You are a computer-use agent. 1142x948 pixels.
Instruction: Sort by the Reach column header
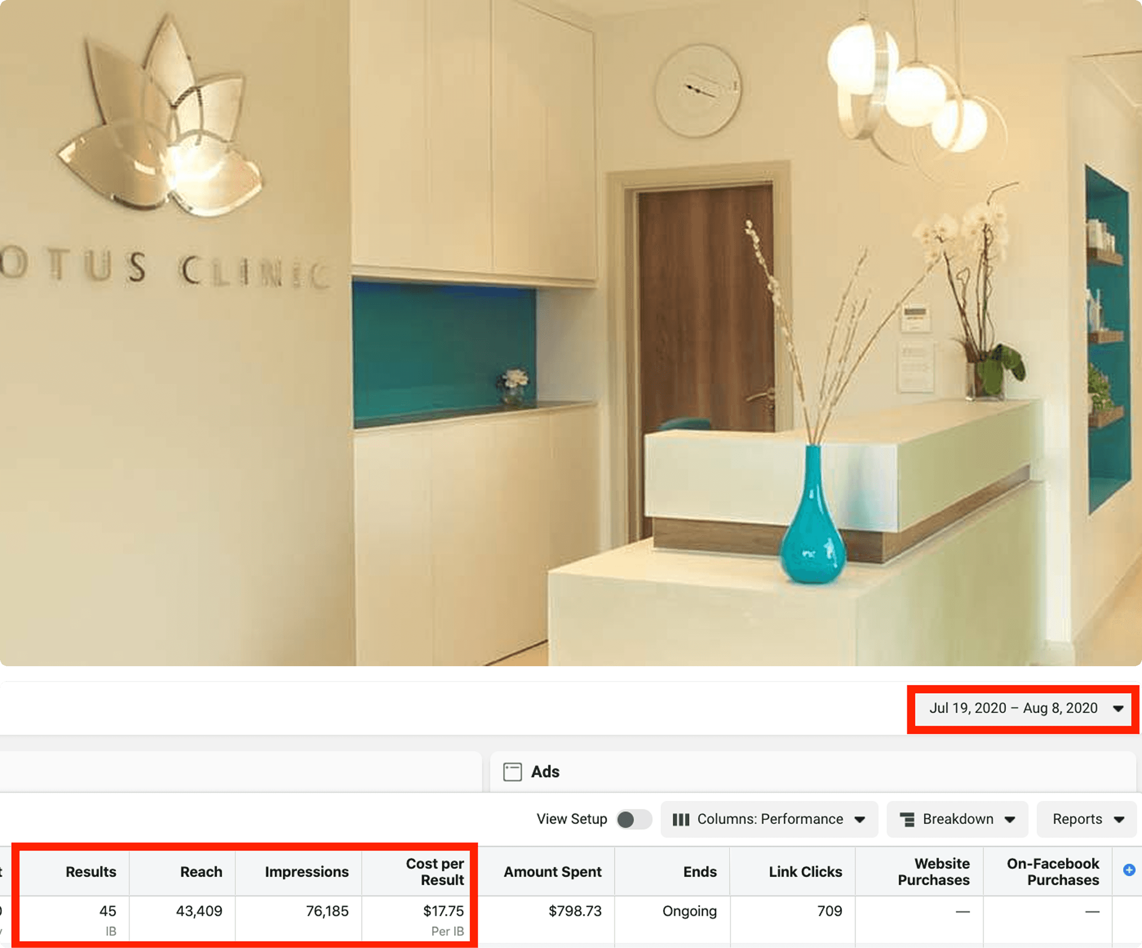tap(201, 872)
